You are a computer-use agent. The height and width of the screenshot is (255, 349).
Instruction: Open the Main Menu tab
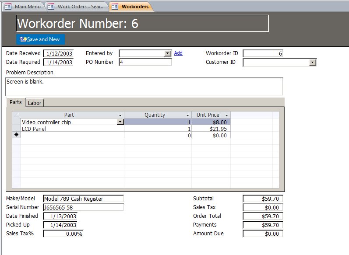23,7
